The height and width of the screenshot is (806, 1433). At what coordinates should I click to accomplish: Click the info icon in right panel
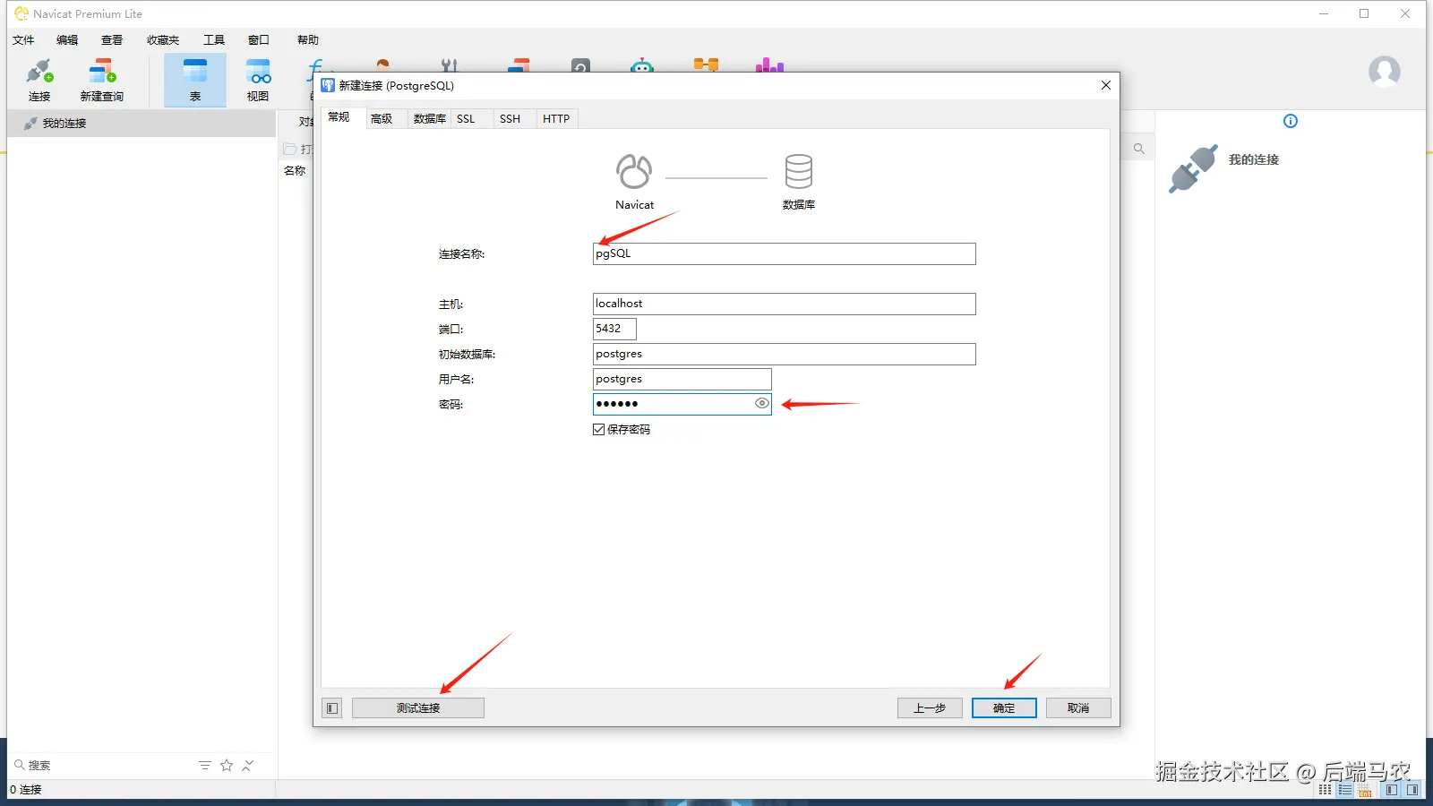click(1291, 121)
